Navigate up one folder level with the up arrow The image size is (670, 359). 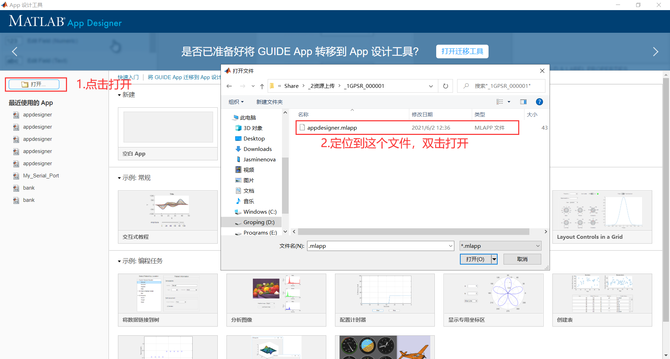pos(262,86)
